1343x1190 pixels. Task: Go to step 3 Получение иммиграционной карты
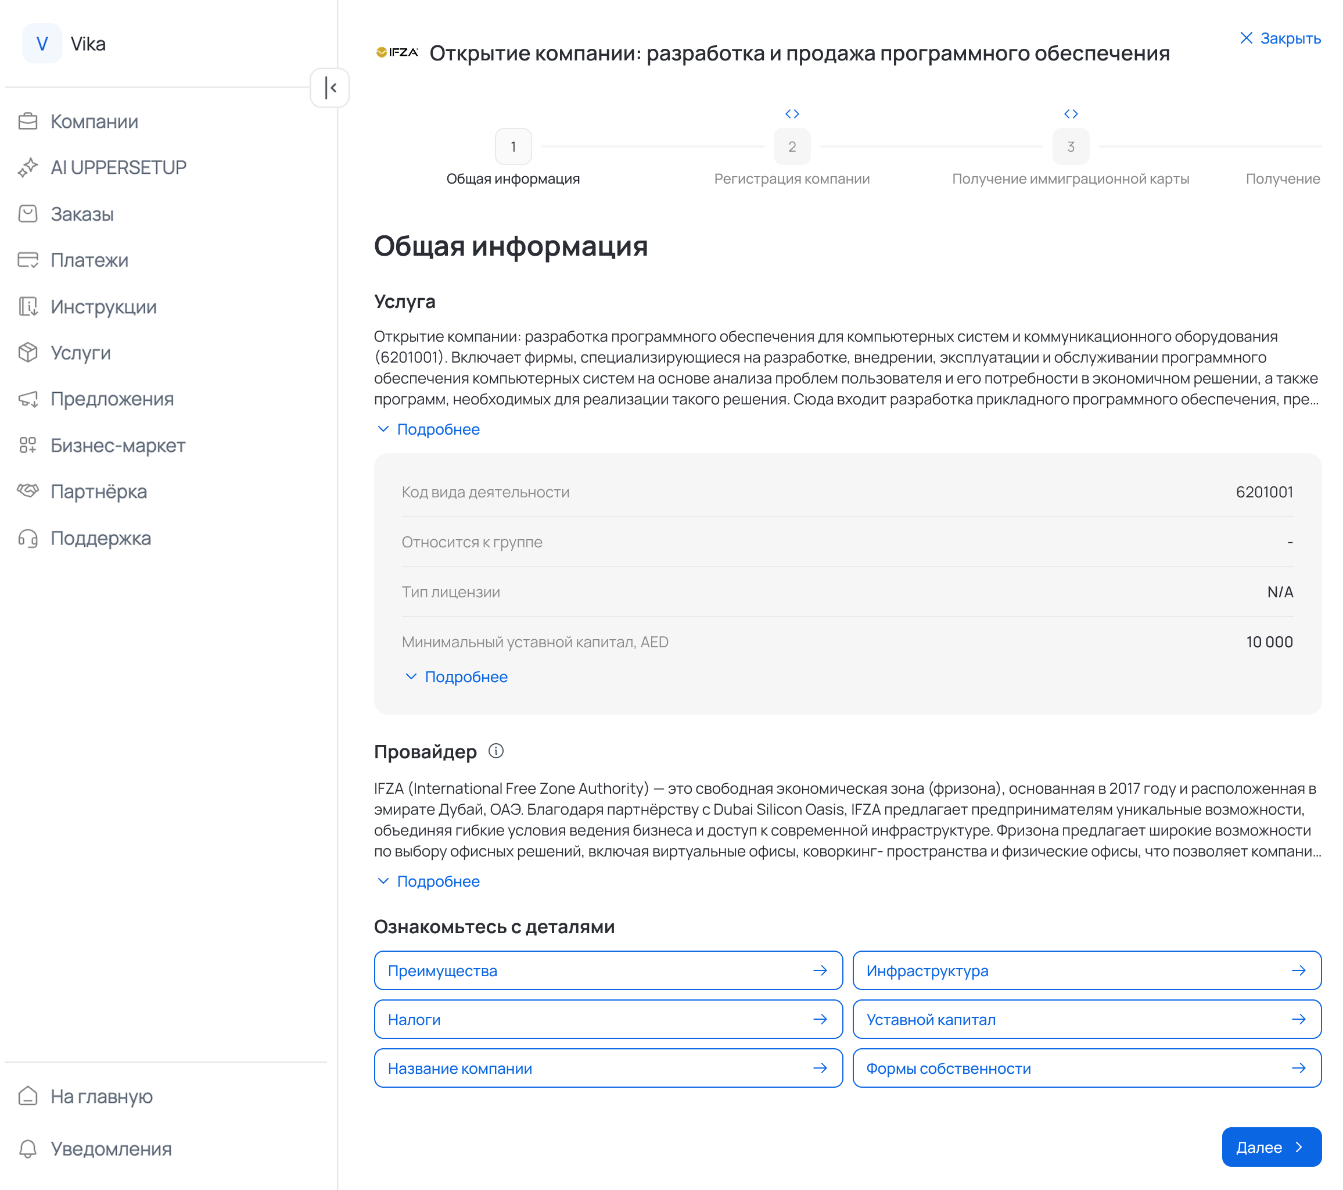click(x=1071, y=146)
